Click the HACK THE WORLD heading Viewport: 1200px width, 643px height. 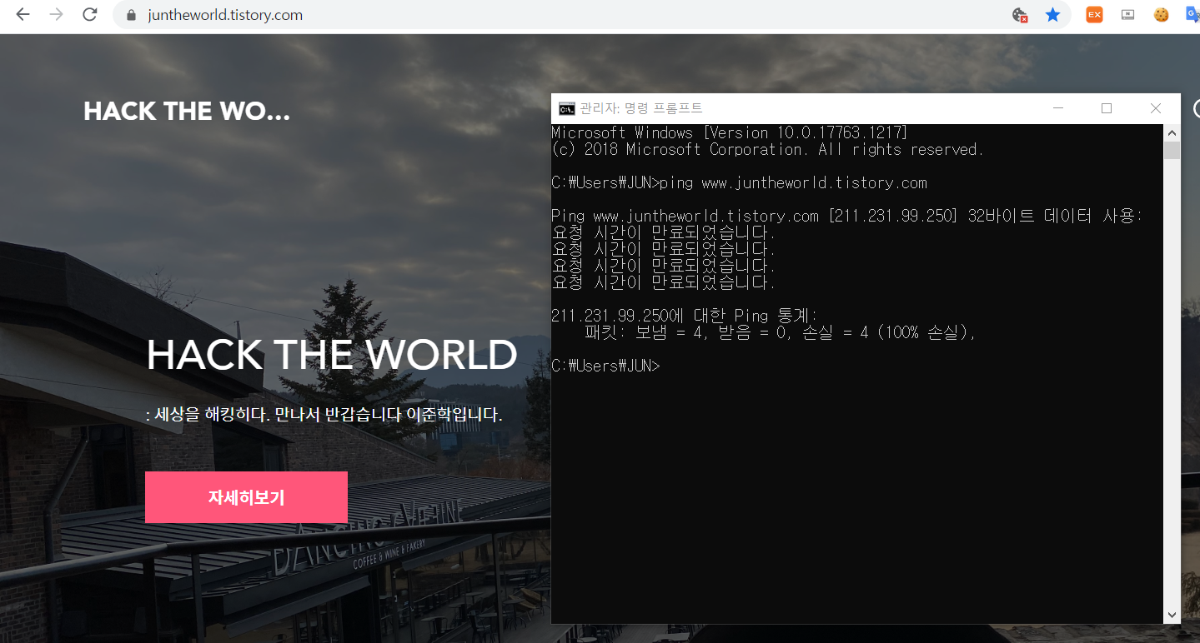click(332, 356)
